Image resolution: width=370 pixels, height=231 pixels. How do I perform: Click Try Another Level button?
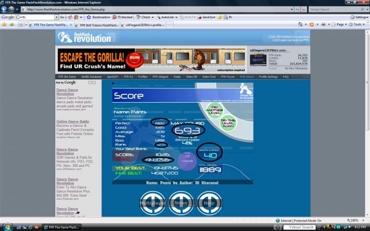point(214,110)
